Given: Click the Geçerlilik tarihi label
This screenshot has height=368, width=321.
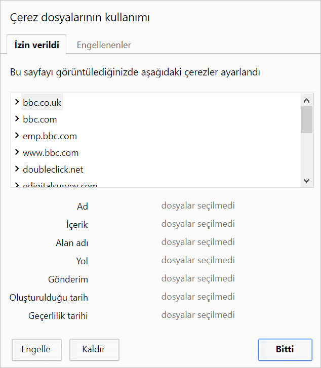Looking at the screenshot, I should click(58, 316).
